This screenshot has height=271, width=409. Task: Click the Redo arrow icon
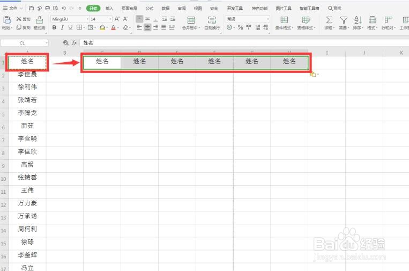pyautogui.click(x=72, y=9)
